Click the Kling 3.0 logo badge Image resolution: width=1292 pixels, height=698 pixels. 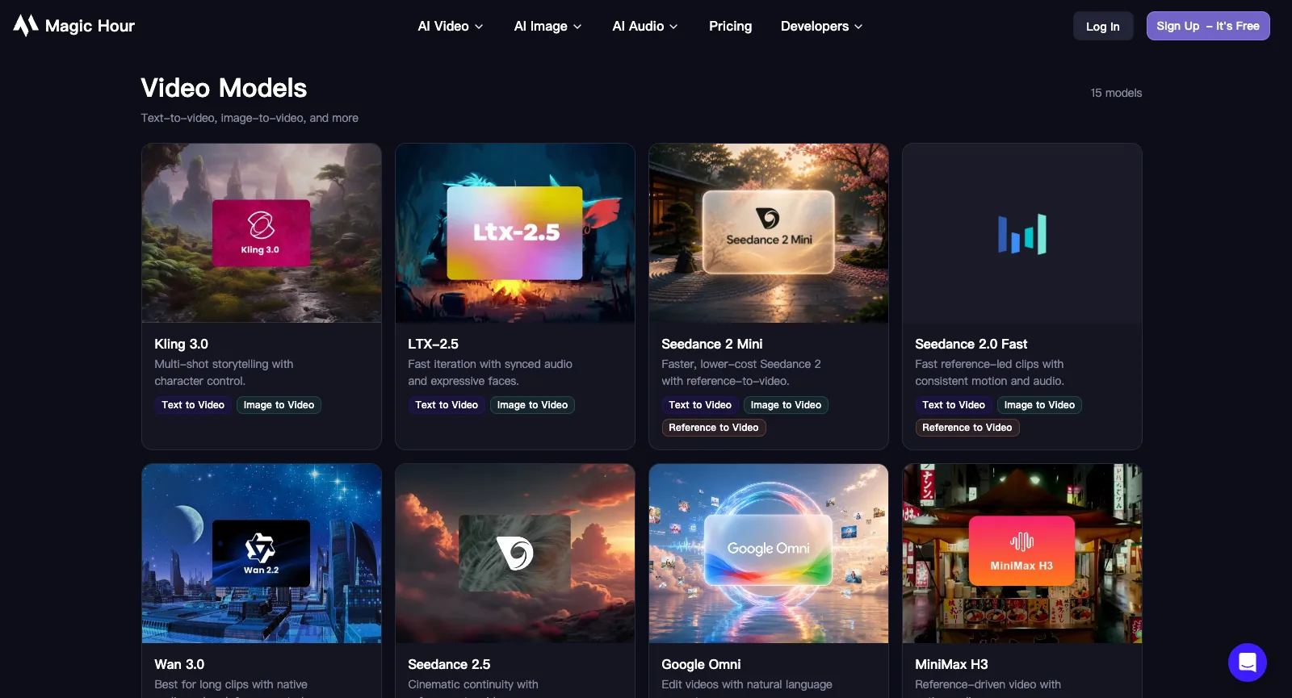261,232
